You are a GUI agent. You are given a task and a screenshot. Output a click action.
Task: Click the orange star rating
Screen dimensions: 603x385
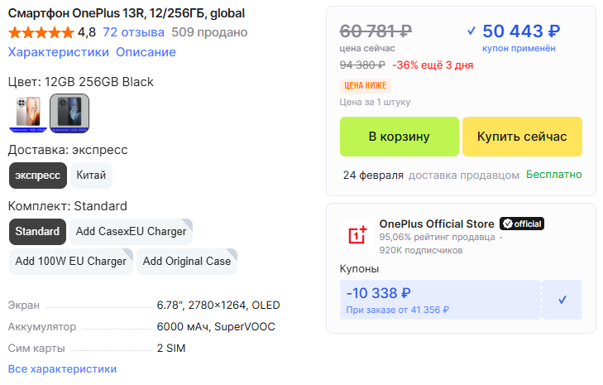[41, 32]
